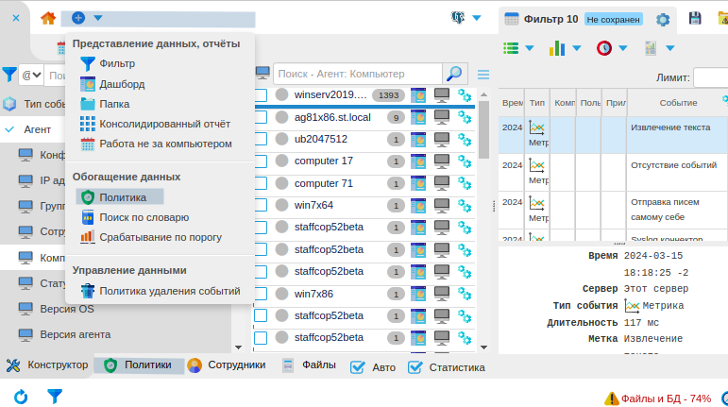Image resolution: width=728 pixels, height=407 pixels.
Task: Toggle the Статистика checkbox
Action: point(415,367)
